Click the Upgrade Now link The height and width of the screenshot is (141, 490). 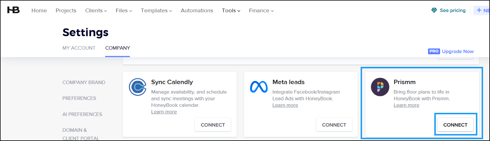[458, 51]
